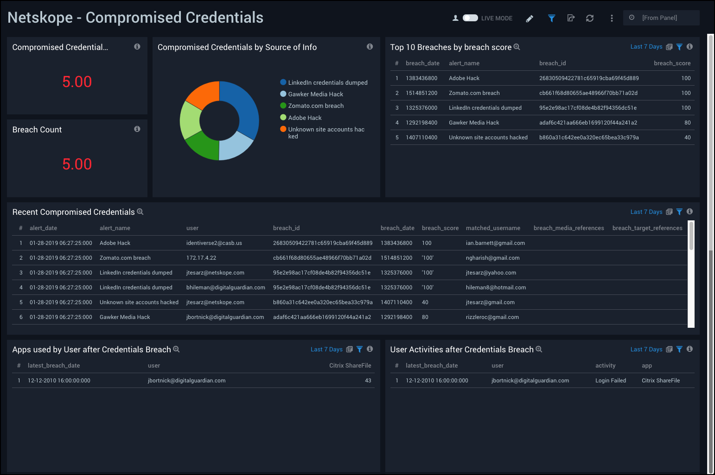Click the filter icon on User Activities panel
Image resolution: width=715 pixels, height=475 pixels.
[679, 349]
